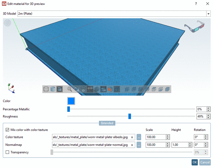Toggle the orange texture cylinder icon
Viewport: 213px width, 168px height.
tap(110, 89)
